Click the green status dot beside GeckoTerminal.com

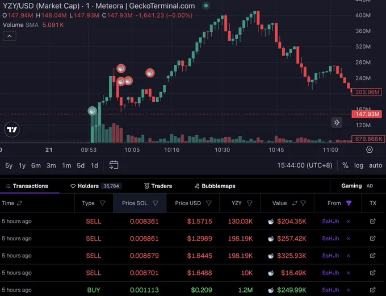(x=206, y=6)
